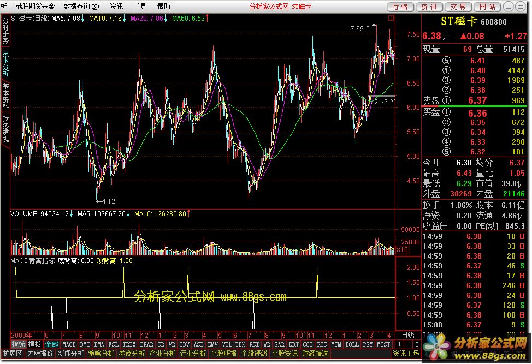Open the 策略分析 bottom tab
The height and width of the screenshot is (364, 532).
pyautogui.click(x=102, y=354)
